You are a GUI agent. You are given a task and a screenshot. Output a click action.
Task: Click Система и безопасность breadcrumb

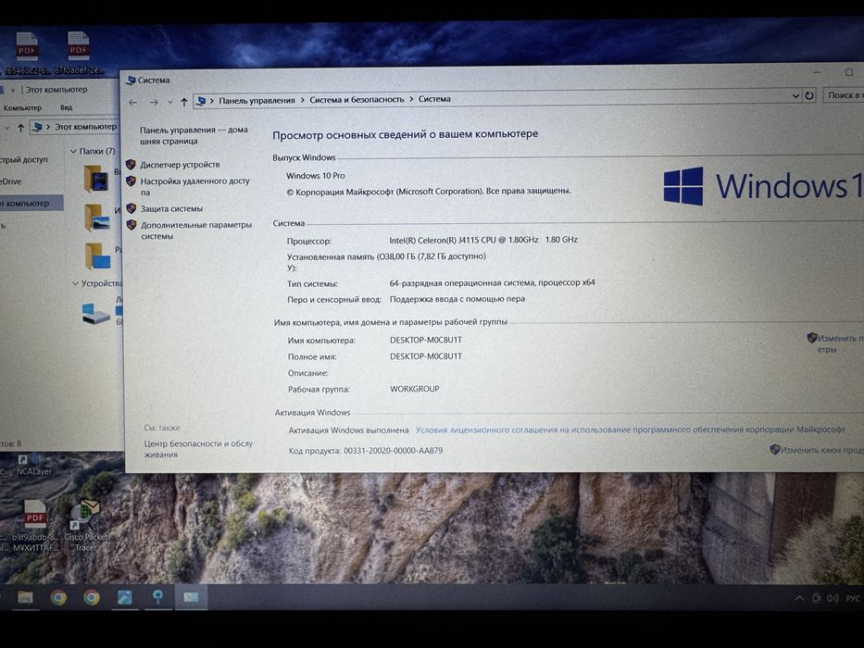(x=357, y=100)
